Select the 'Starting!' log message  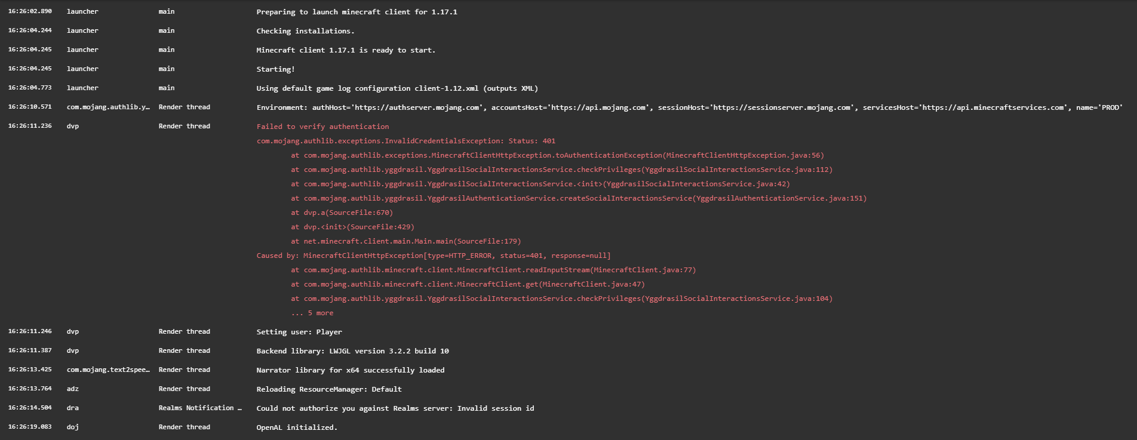tap(275, 69)
